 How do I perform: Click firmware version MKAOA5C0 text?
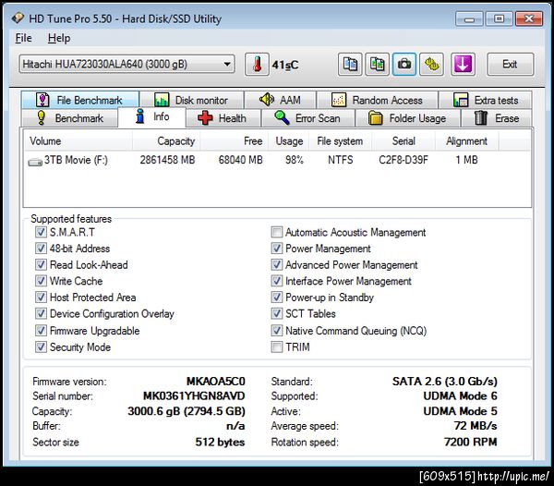click(x=216, y=381)
